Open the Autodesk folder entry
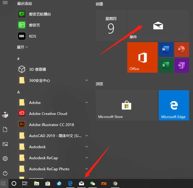Screen dimensions: 193x188 [x=53, y=147]
